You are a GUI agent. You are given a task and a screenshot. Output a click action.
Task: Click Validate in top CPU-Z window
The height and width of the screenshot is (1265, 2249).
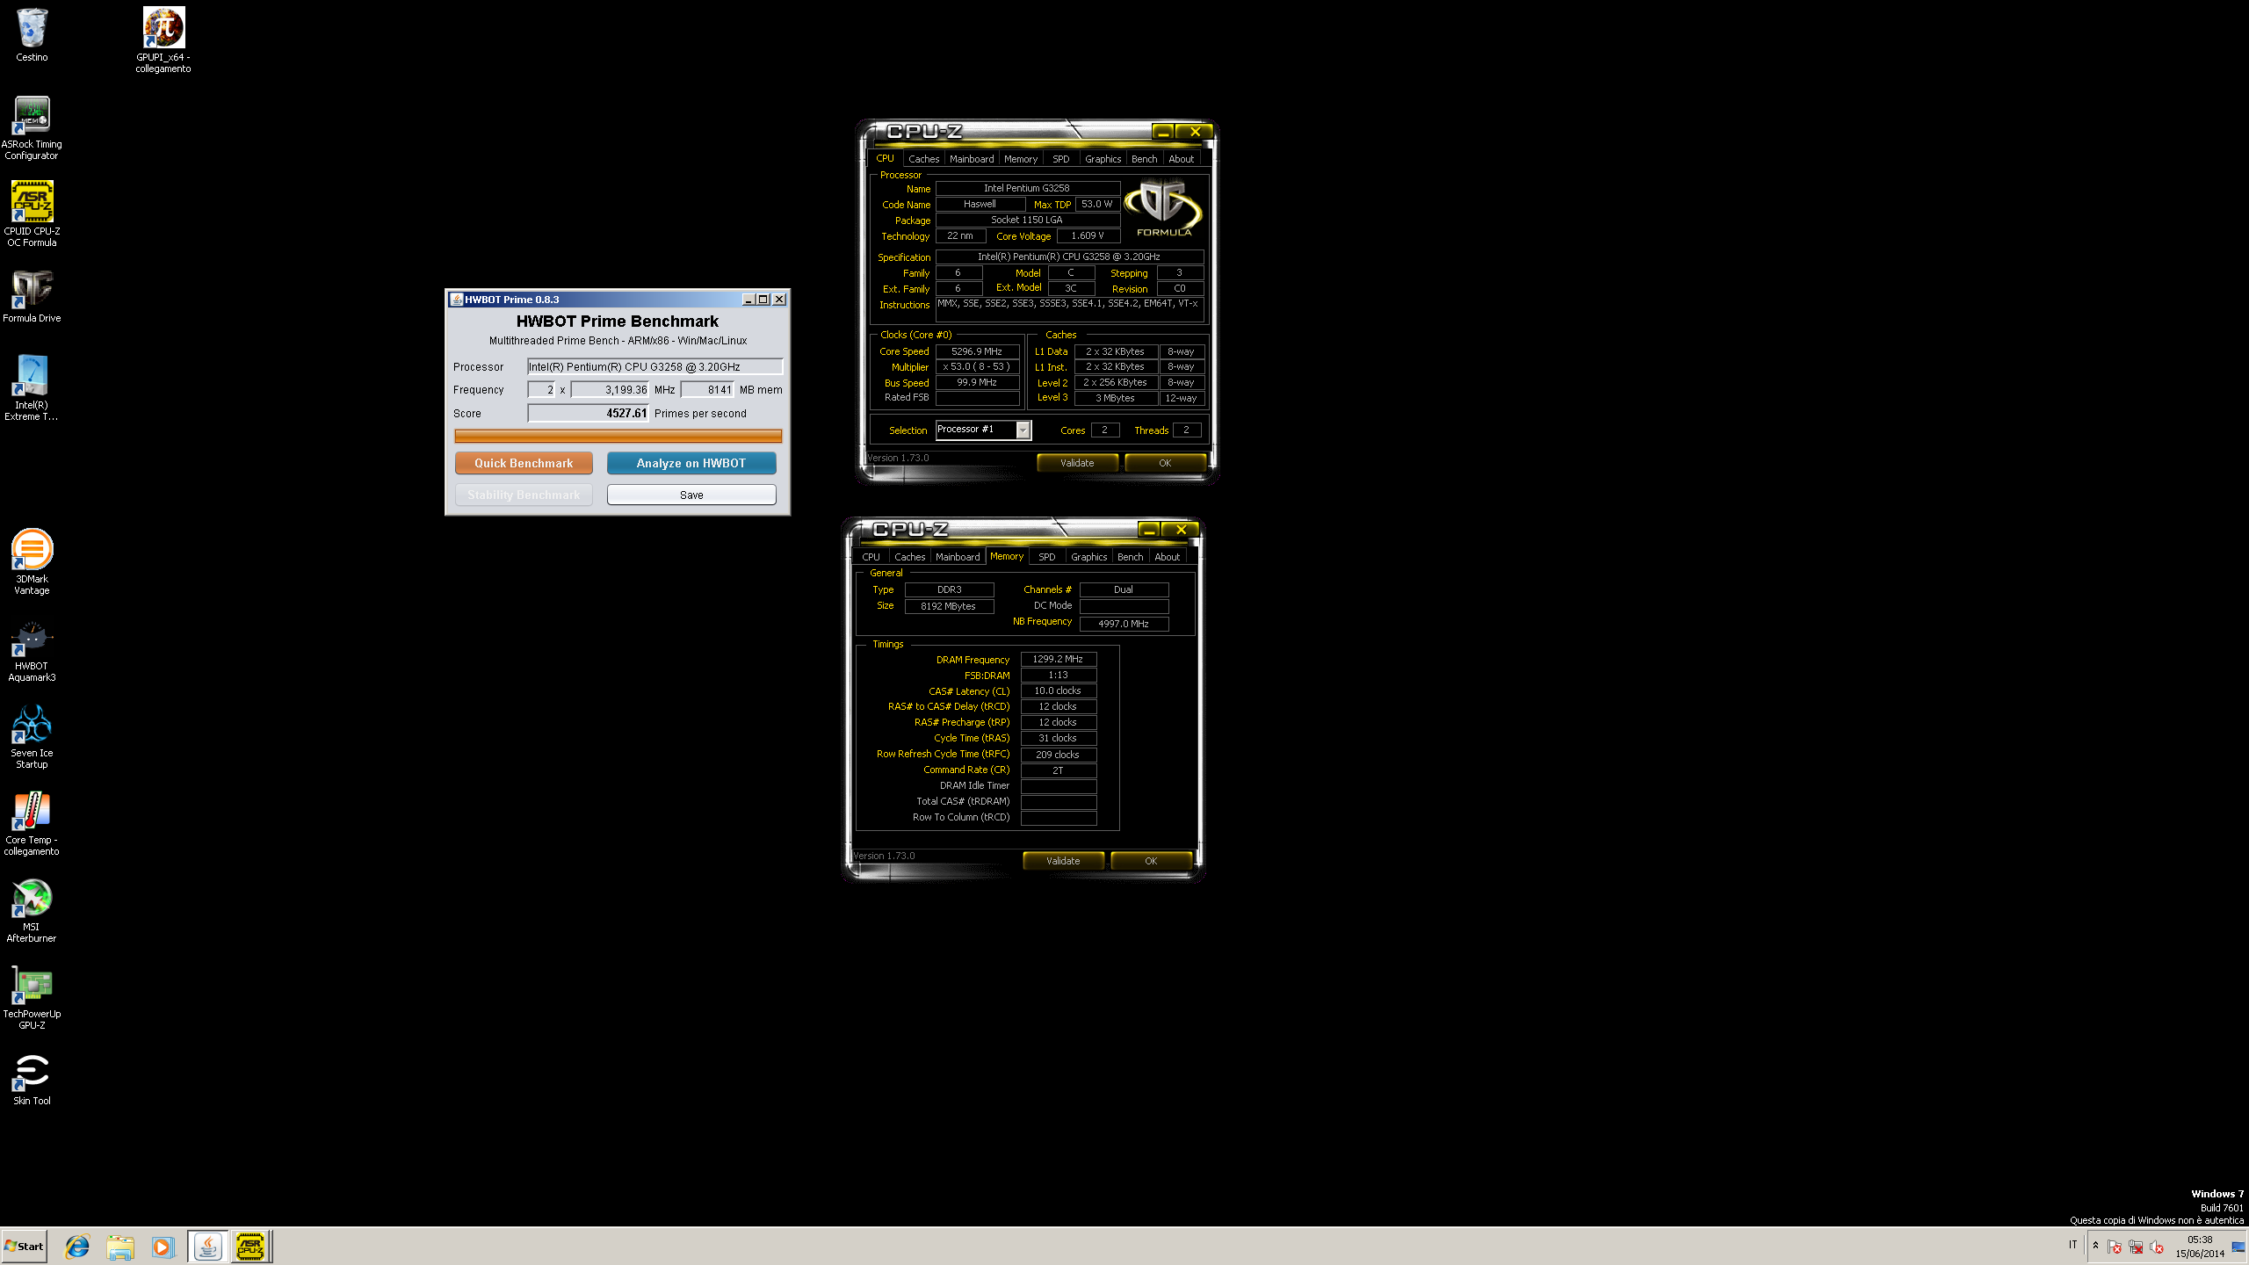tap(1077, 463)
